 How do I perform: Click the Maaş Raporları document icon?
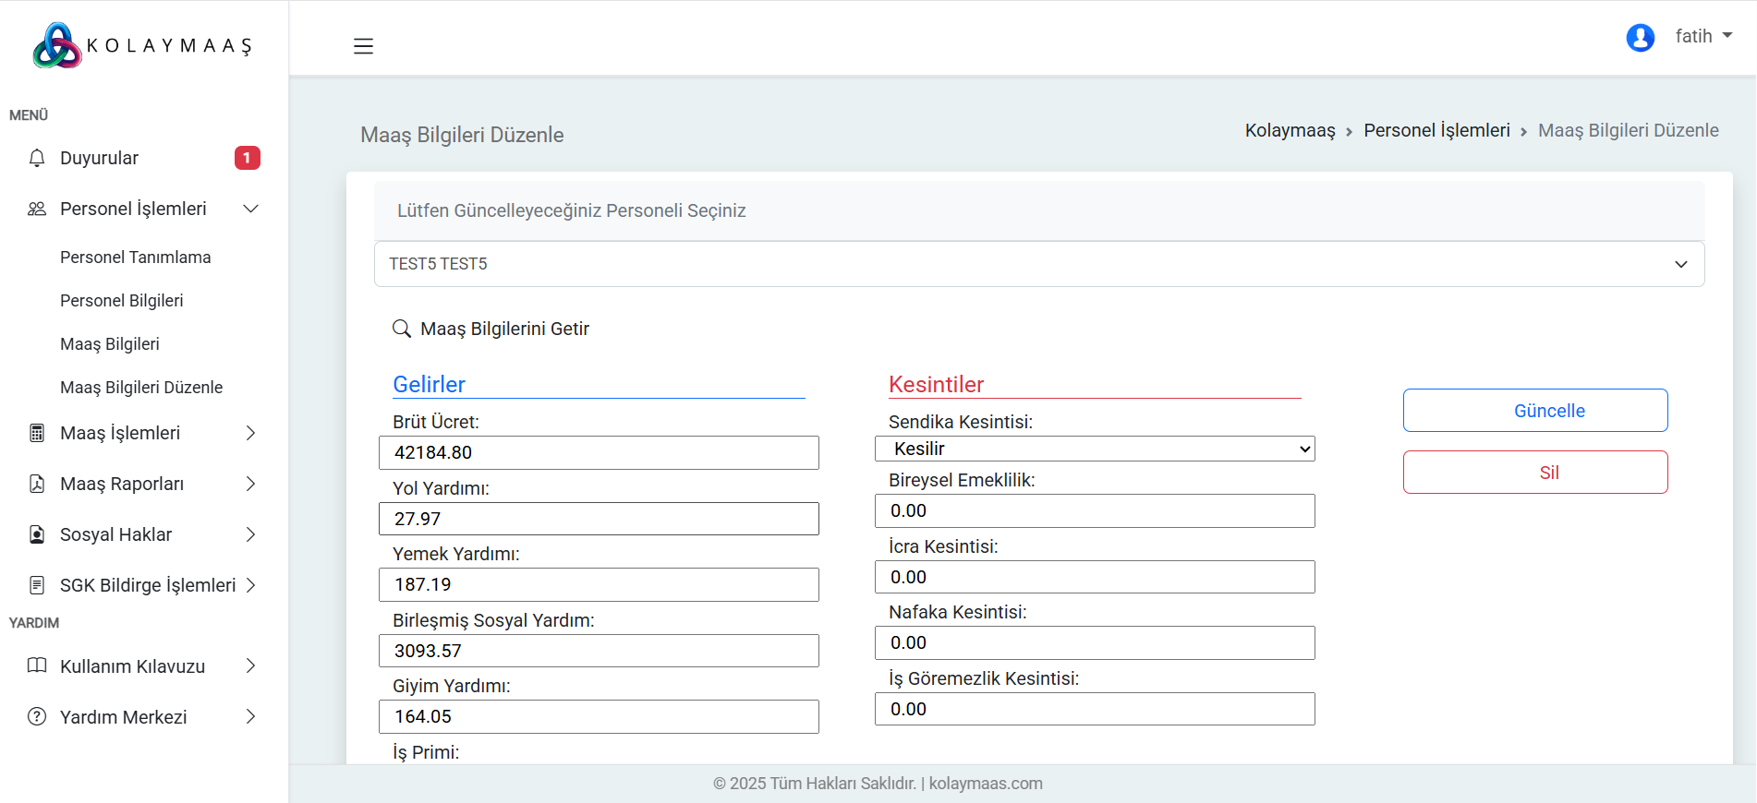click(37, 484)
